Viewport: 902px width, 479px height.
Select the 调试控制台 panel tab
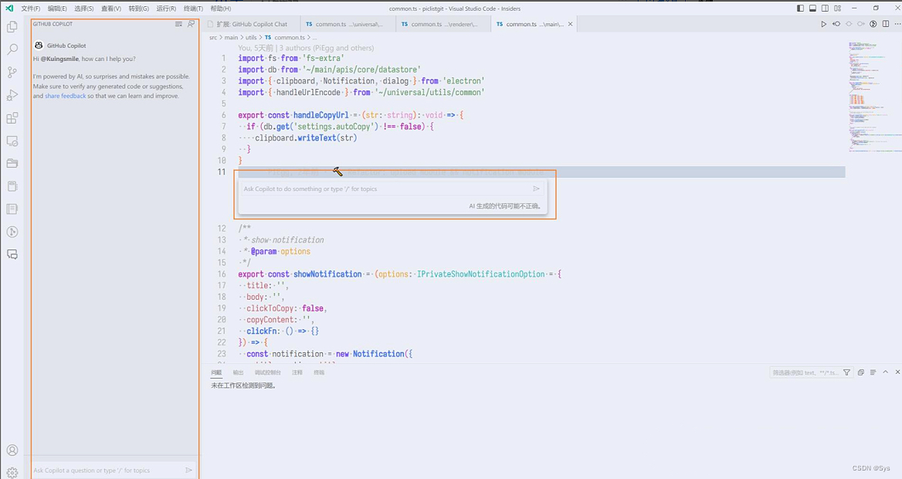pos(267,372)
